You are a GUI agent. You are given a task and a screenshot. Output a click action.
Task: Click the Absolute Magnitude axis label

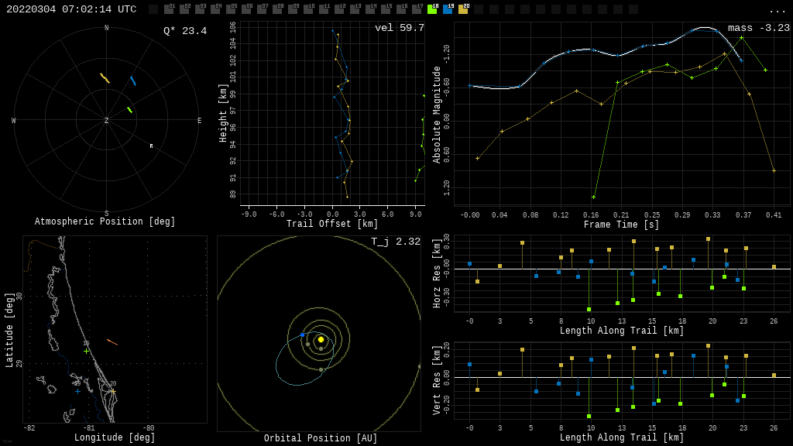(x=437, y=114)
